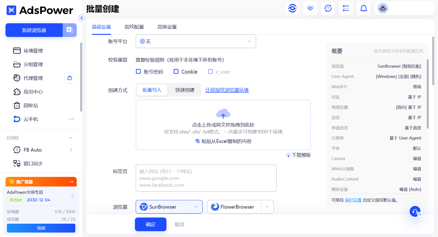
Task: Check the c_user checkbox
Action: tap(211, 71)
